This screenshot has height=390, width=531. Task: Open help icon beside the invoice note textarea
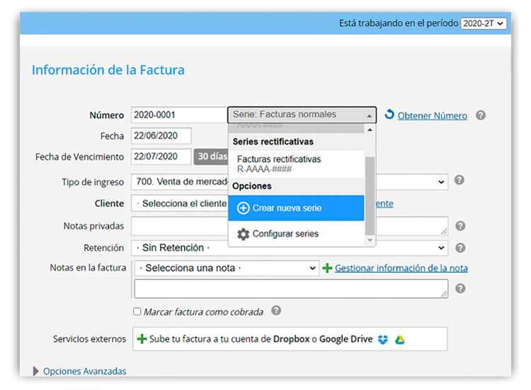[x=460, y=288]
